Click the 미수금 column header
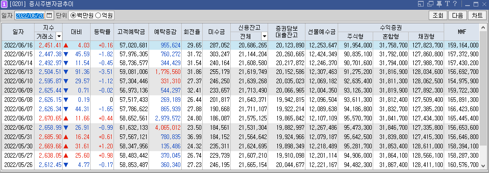The height and width of the screenshot is (173, 489). click(x=216, y=32)
